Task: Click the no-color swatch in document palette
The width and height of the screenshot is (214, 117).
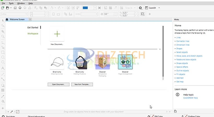Action: (17, 112)
